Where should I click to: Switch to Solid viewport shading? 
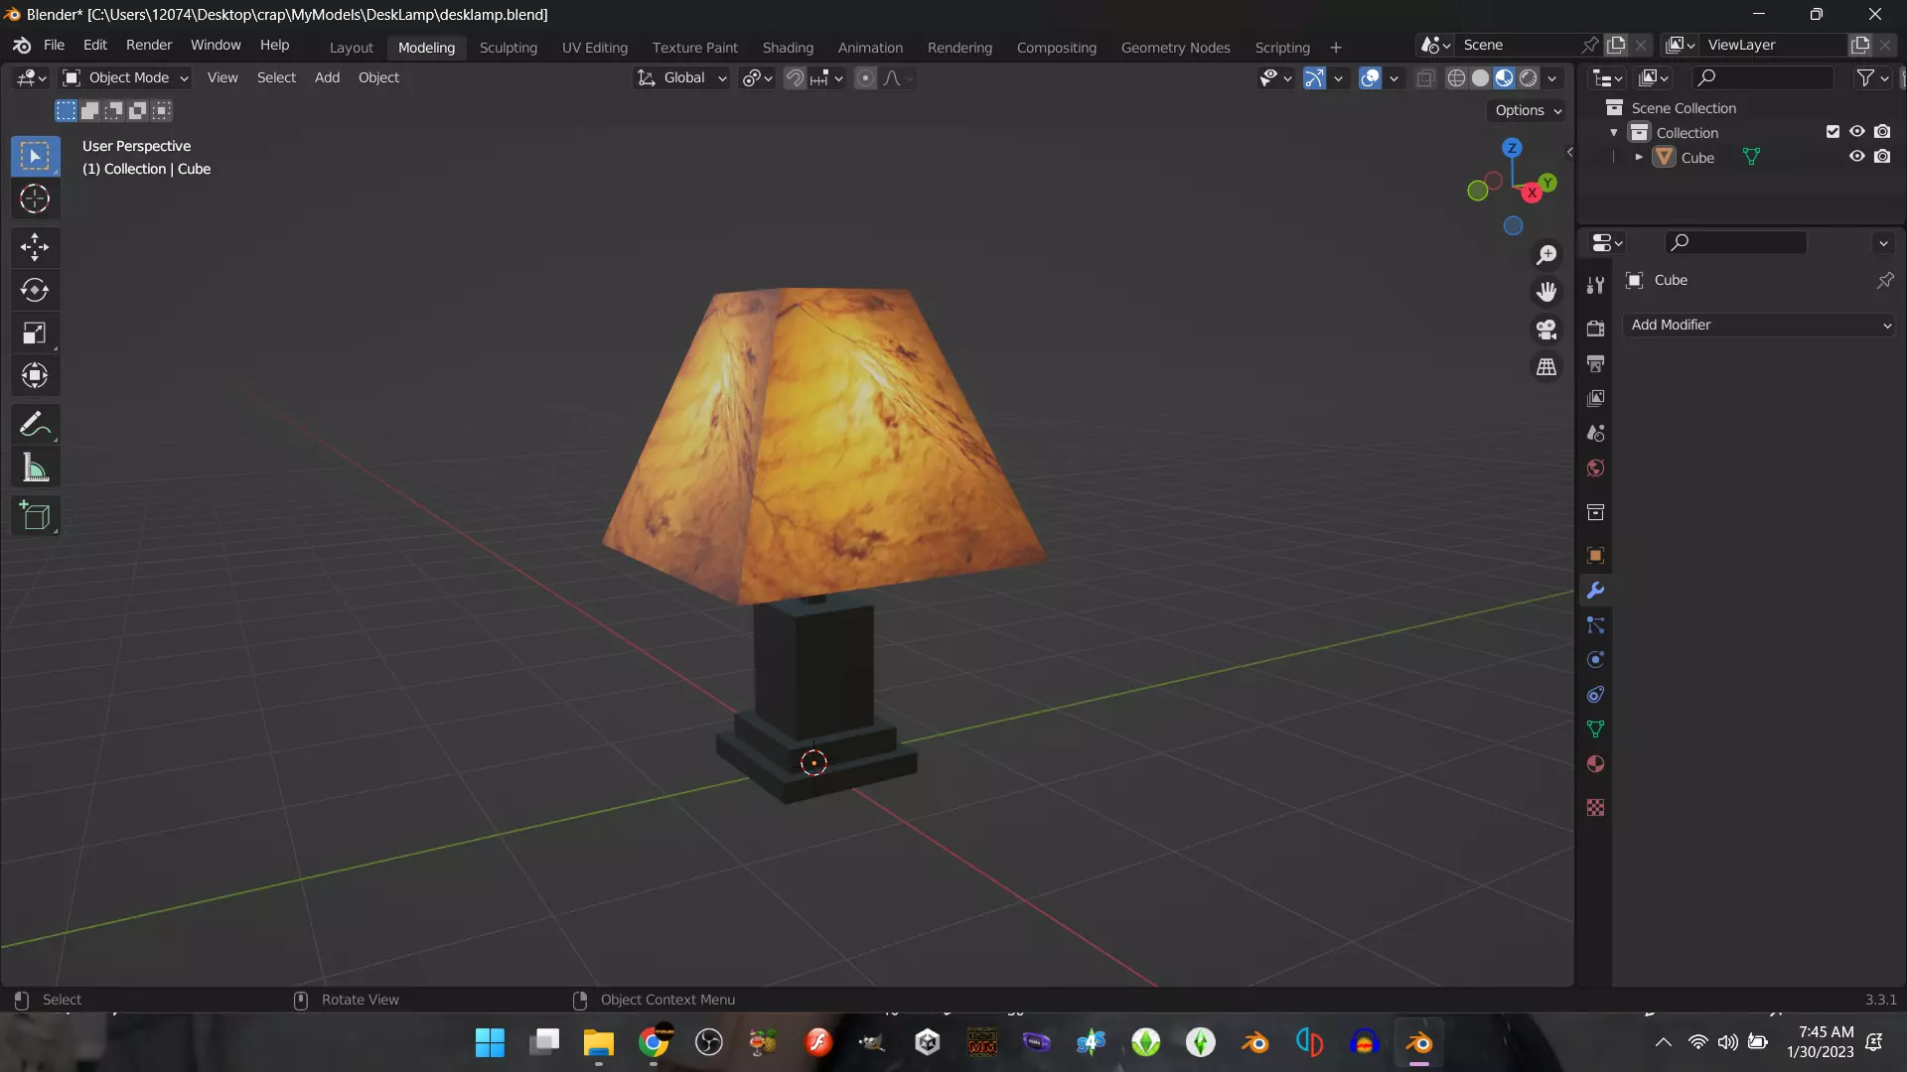tap(1480, 78)
